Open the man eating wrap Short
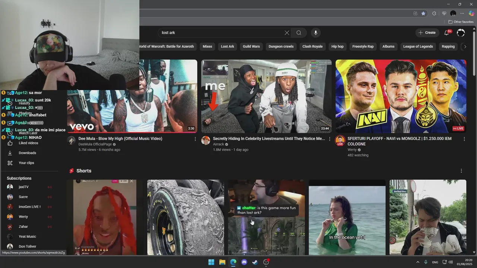The height and width of the screenshot is (268, 477). (428, 217)
